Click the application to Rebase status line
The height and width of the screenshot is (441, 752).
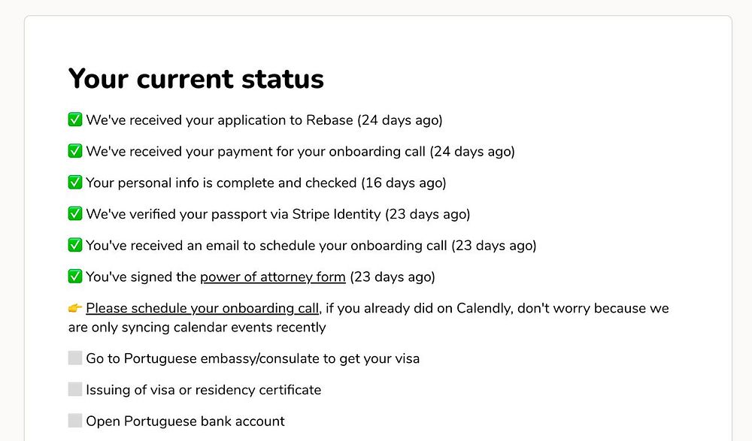[x=264, y=120]
